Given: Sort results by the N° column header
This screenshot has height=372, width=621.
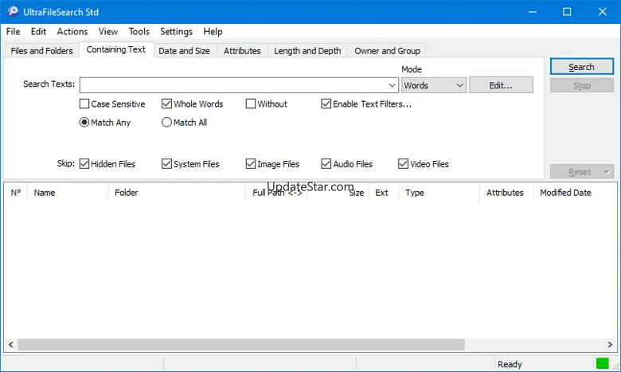Looking at the screenshot, I should tap(16, 193).
